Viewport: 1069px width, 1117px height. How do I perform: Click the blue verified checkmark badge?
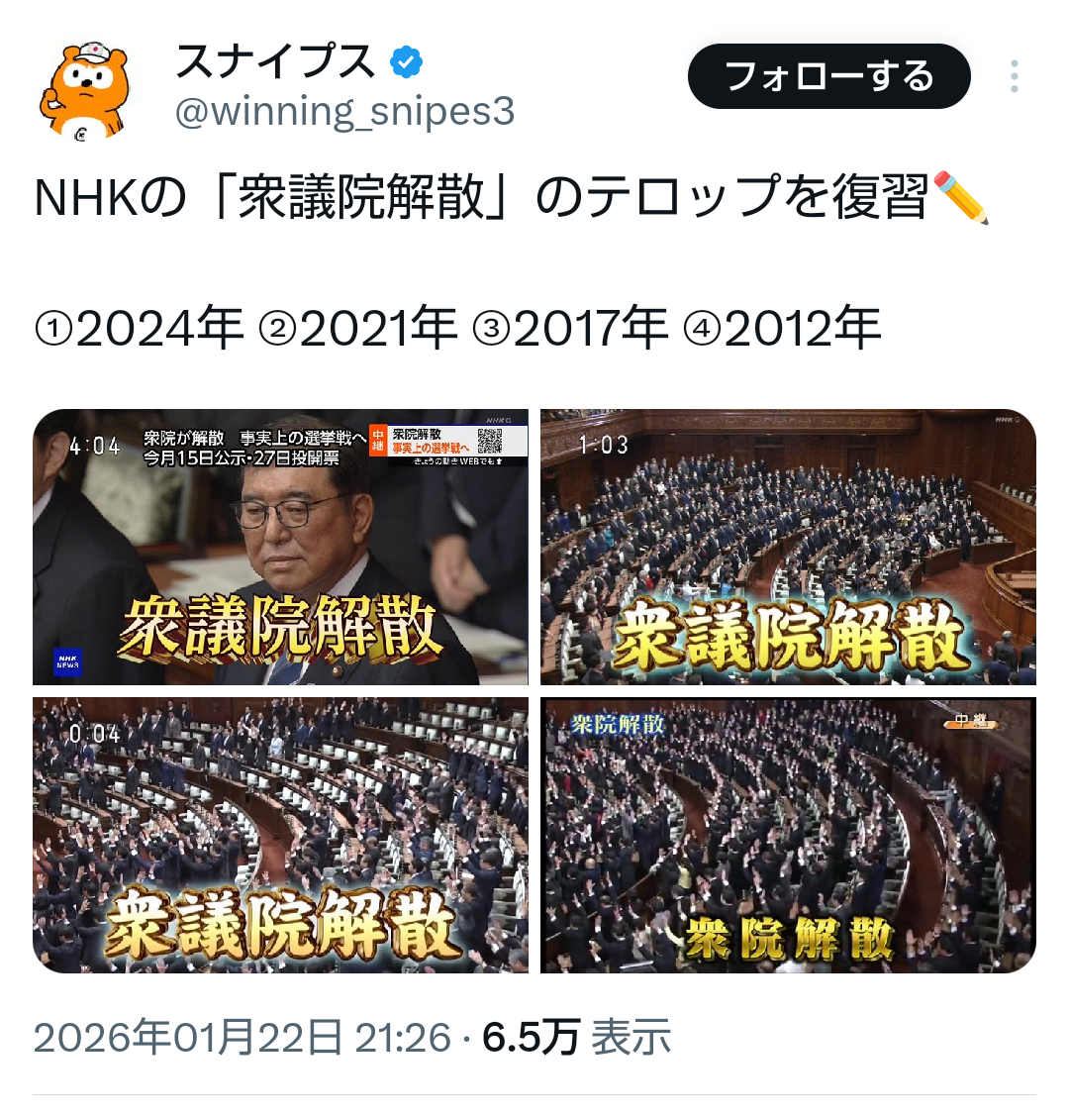tap(406, 62)
